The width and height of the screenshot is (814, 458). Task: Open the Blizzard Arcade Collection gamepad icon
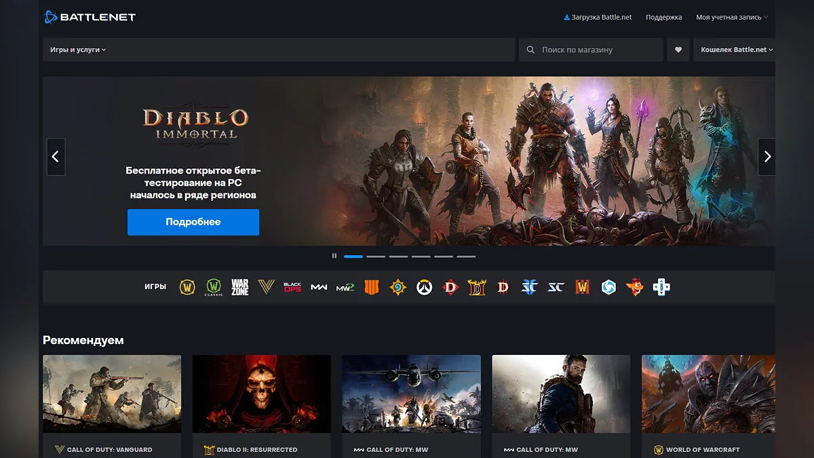pos(661,287)
